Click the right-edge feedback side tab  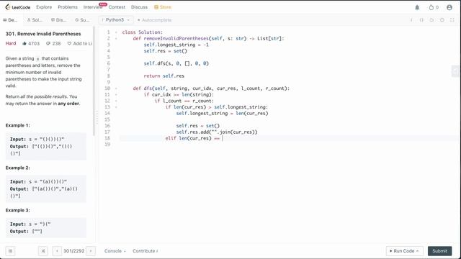tap(455, 71)
